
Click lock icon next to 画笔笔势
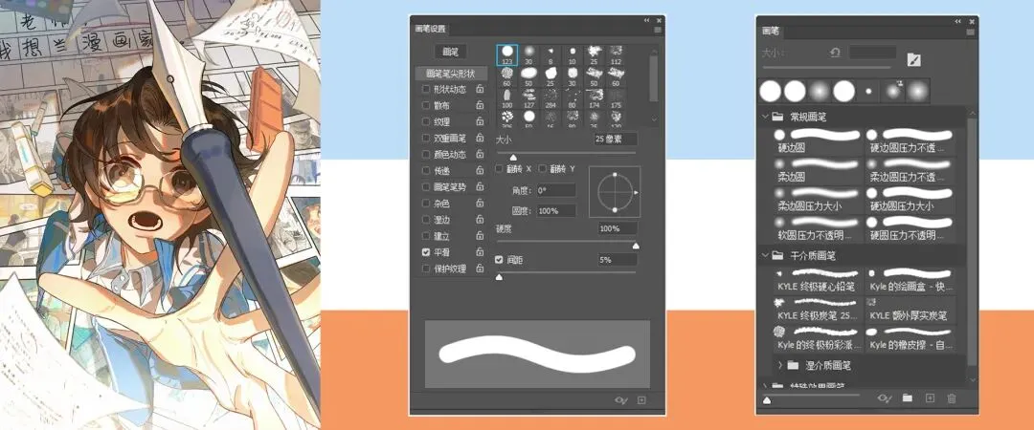[480, 187]
